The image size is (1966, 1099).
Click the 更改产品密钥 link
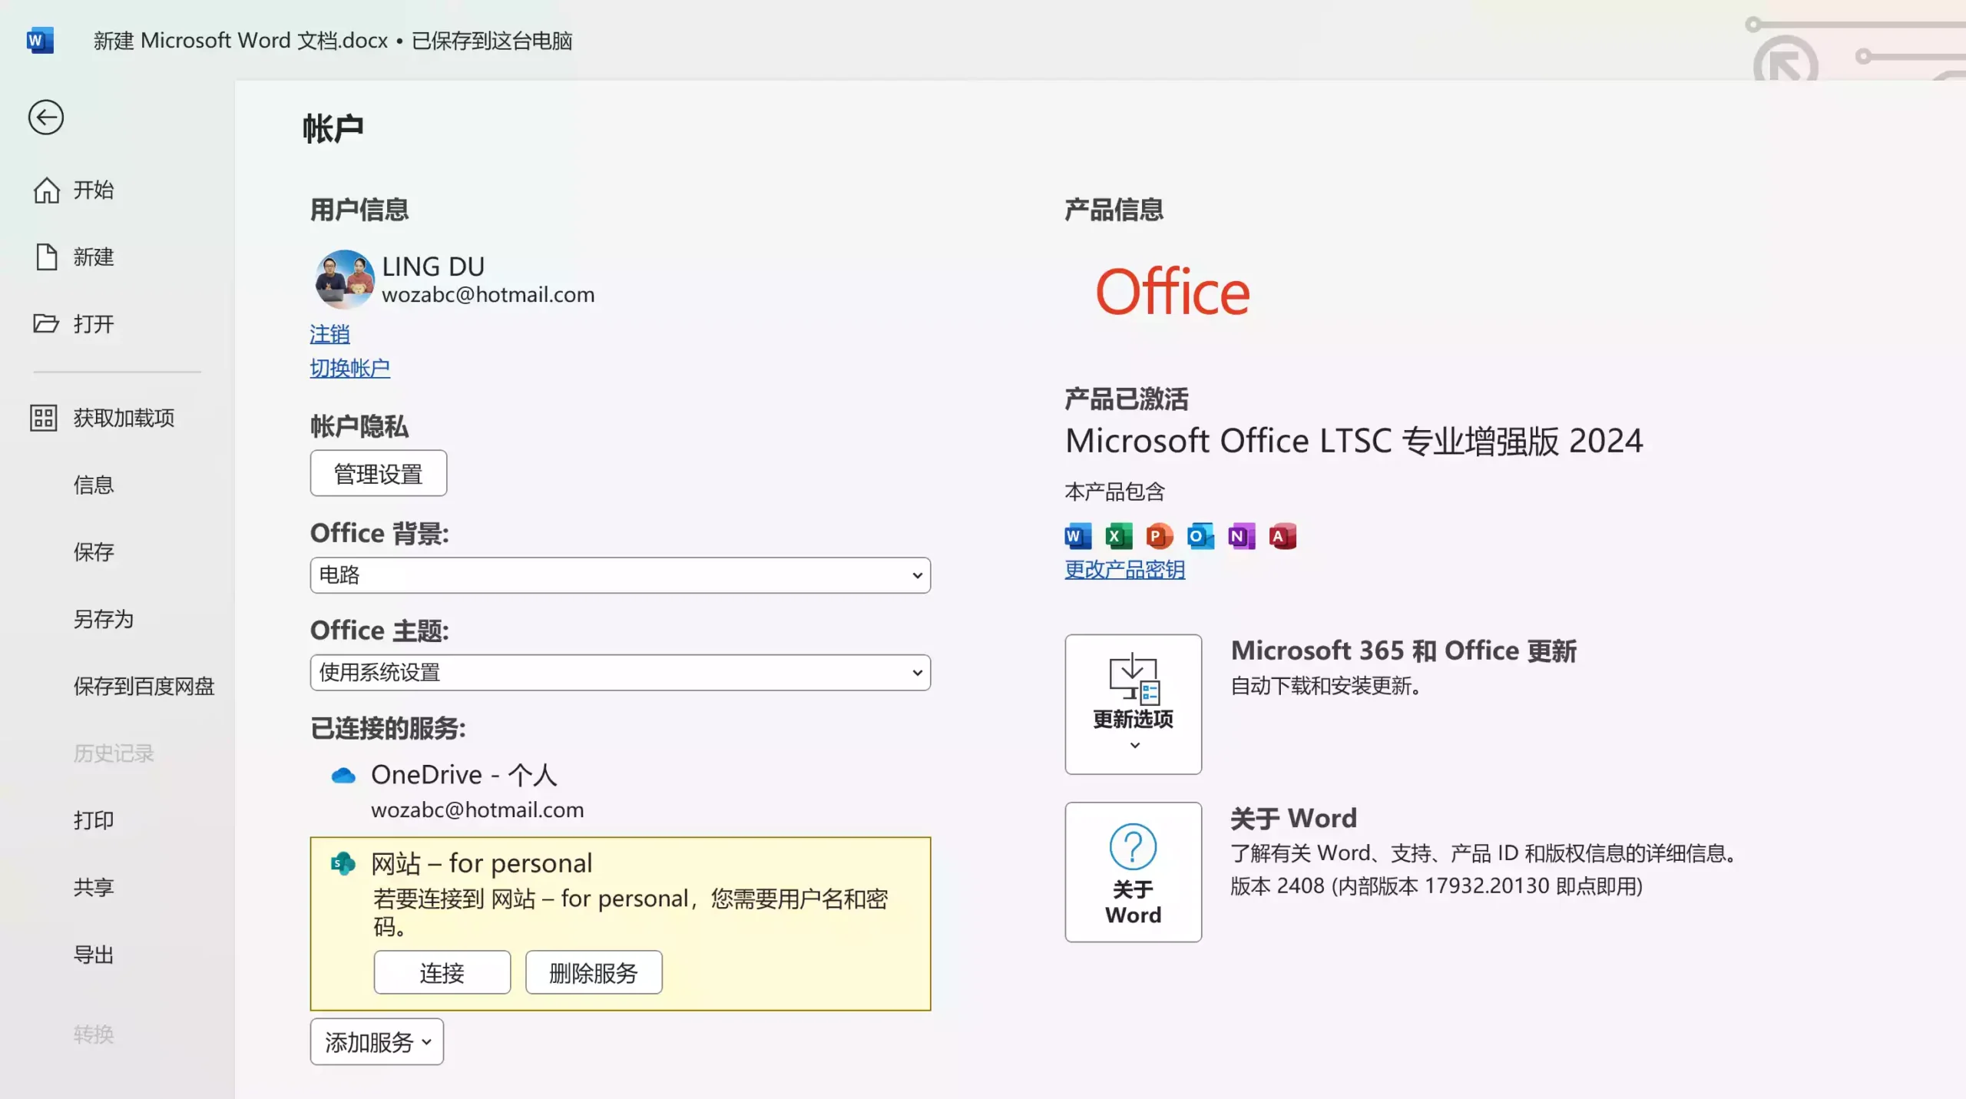pyautogui.click(x=1123, y=571)
